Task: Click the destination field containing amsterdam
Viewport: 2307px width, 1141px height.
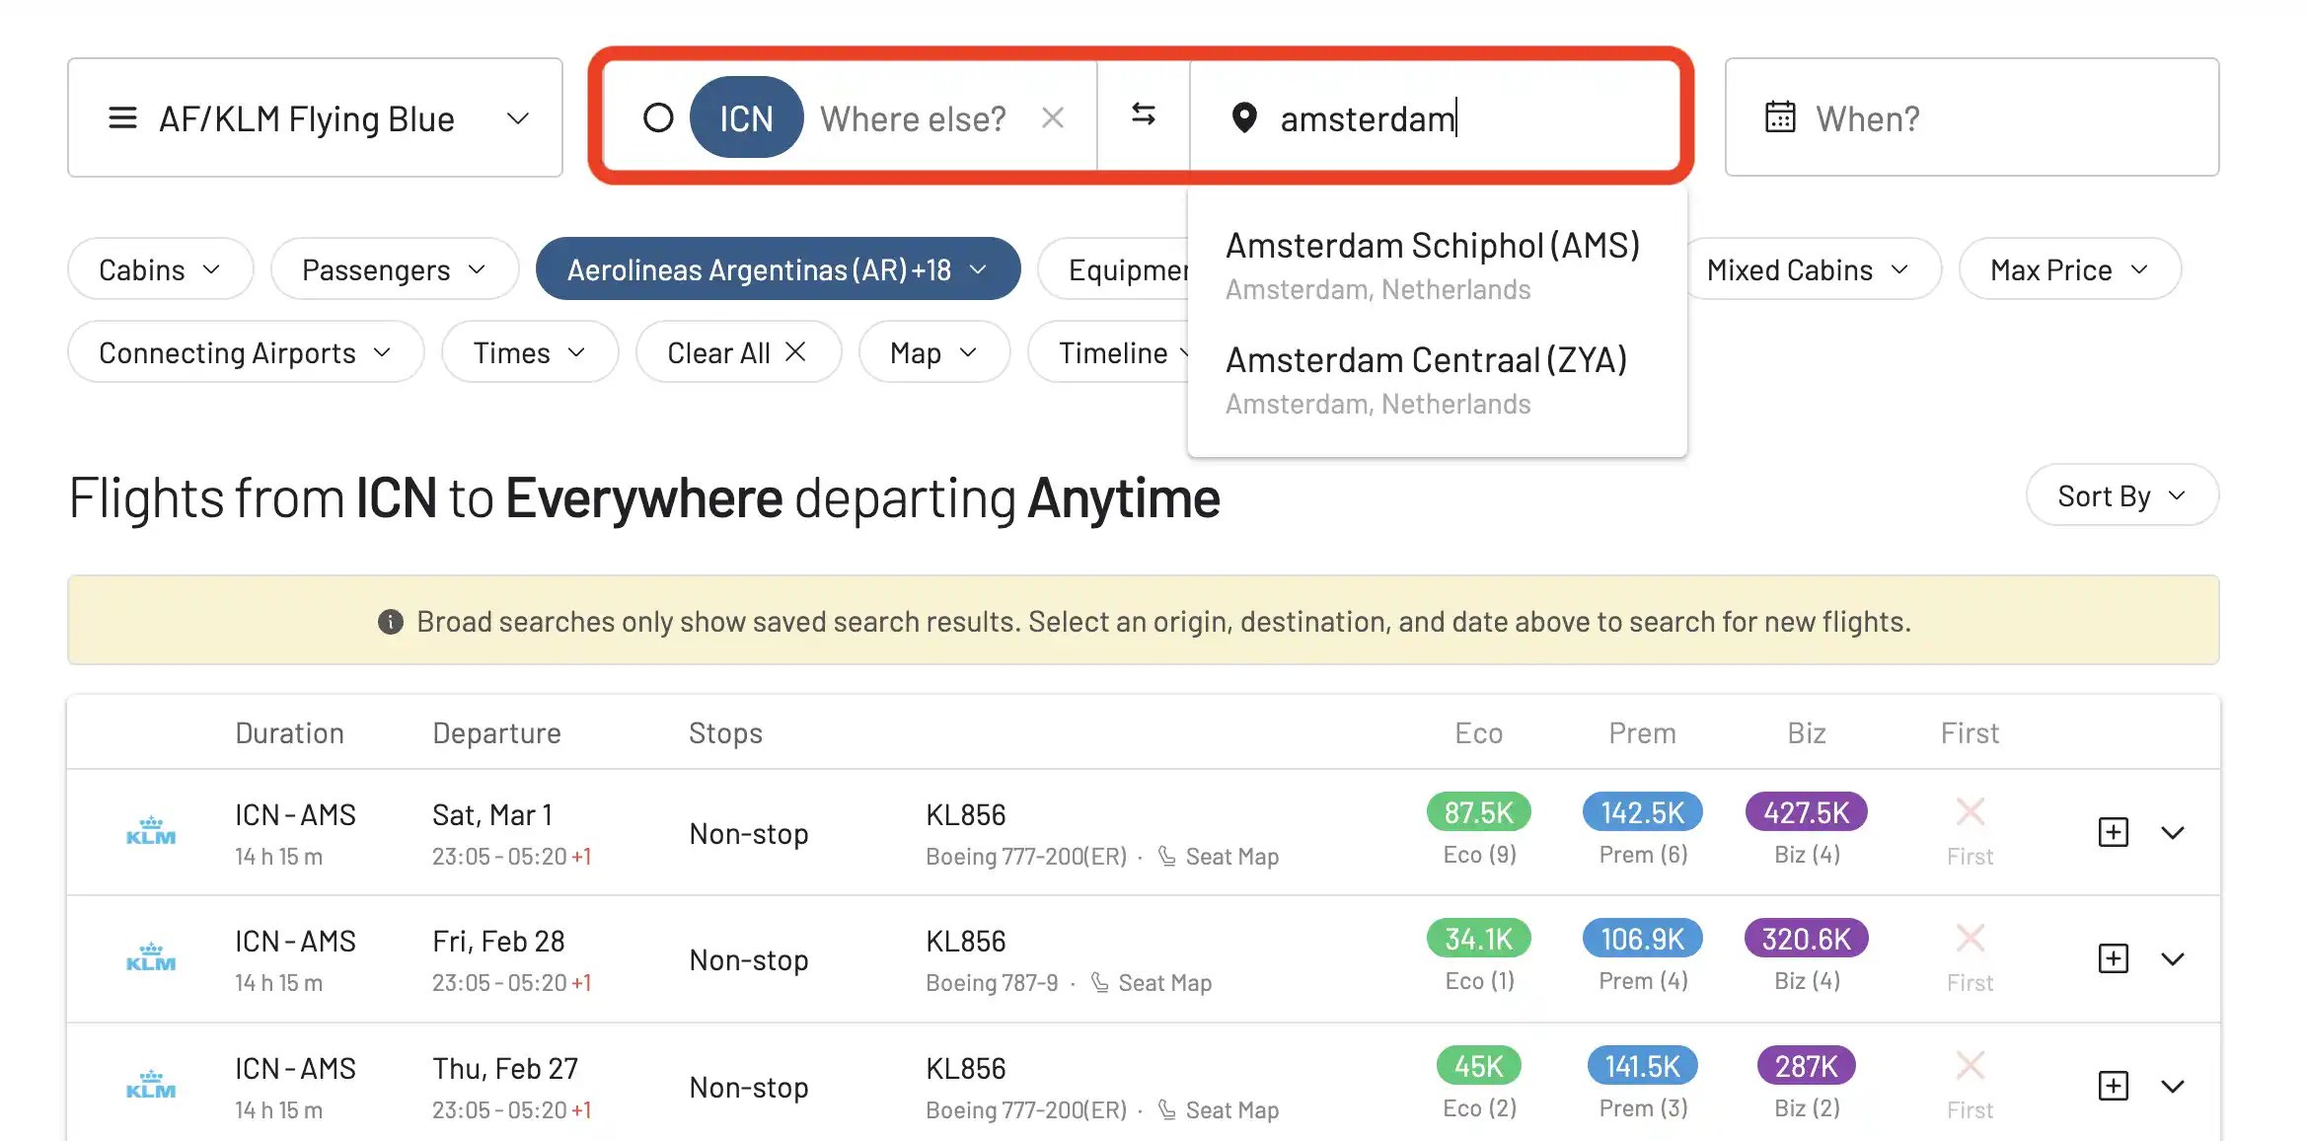Action: click(1435, 117)
